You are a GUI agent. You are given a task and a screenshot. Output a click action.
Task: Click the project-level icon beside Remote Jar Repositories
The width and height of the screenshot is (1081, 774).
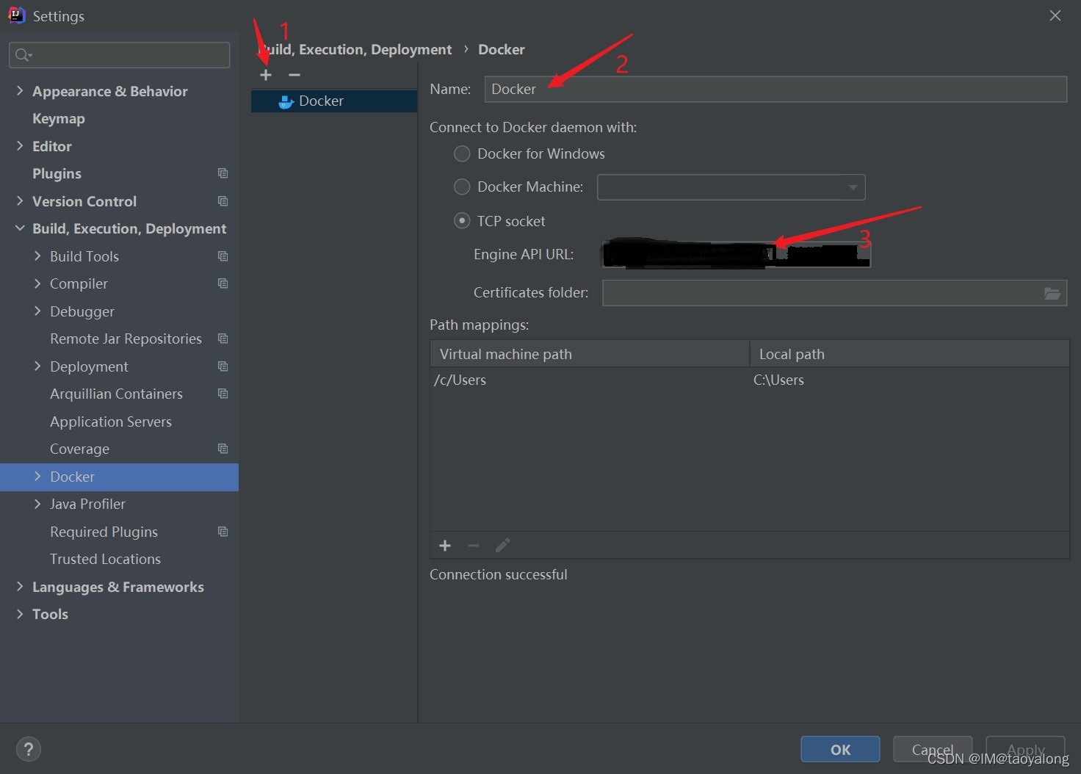[x=223, y=339]
